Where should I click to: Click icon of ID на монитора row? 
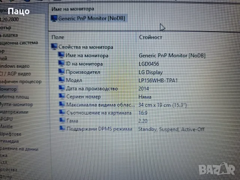click(61, 63)
